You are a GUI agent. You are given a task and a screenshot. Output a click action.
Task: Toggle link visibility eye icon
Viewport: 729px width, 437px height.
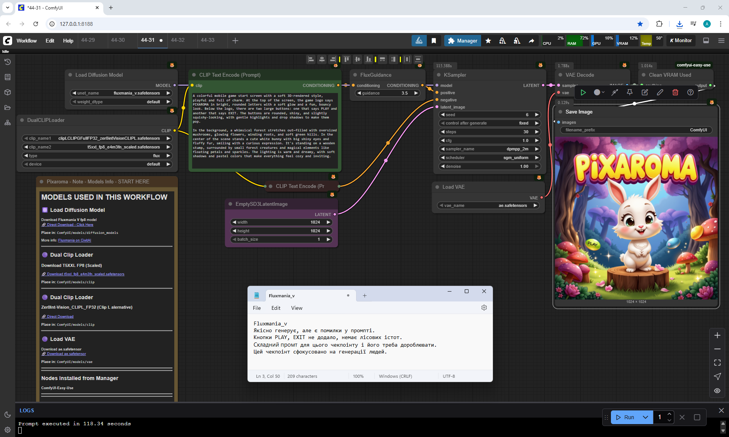[x=717, y=391]
